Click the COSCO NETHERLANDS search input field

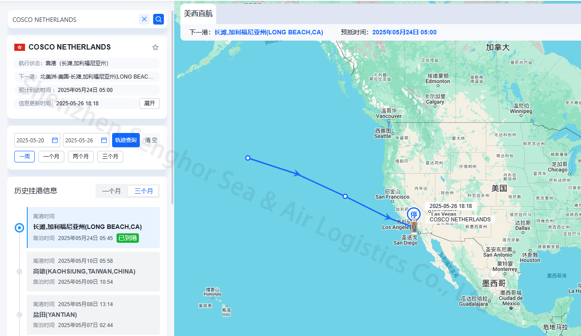(x=74, y=20)
